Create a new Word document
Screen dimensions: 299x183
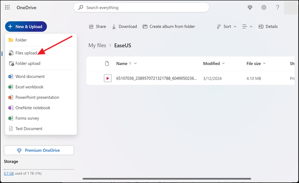coord(30,77)
